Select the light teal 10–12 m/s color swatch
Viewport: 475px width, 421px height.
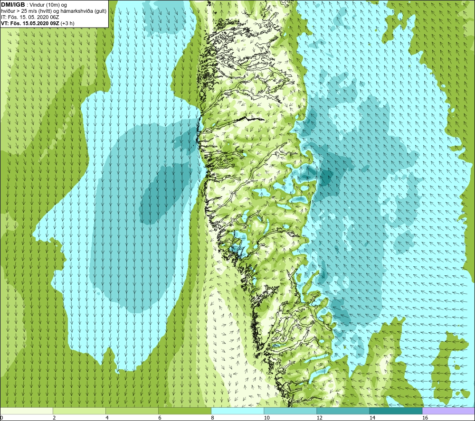[290, 411]
